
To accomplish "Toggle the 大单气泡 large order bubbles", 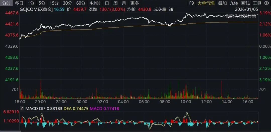I will pos(206,3).
